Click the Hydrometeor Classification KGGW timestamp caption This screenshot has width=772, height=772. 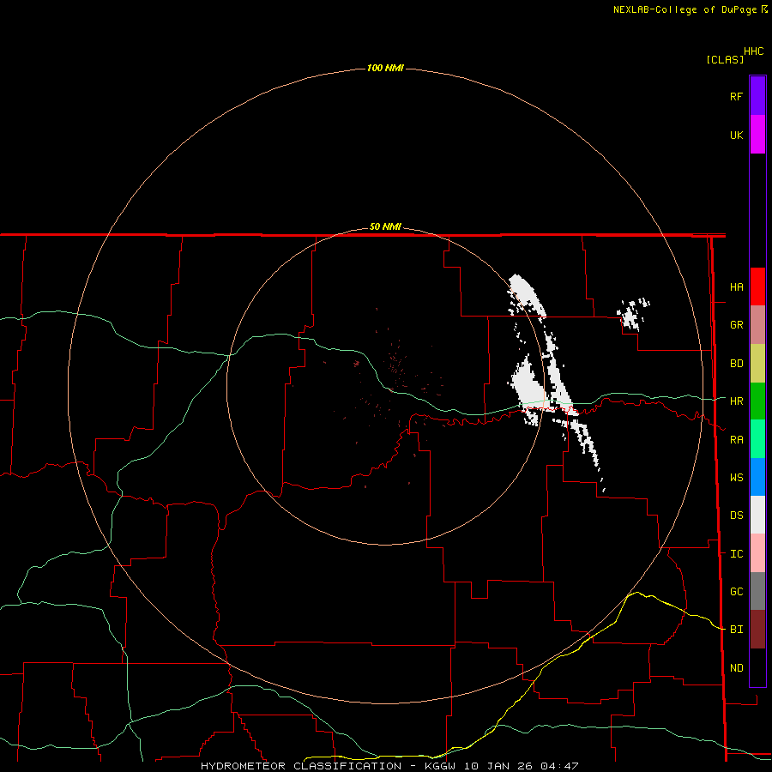coord(389,766)
